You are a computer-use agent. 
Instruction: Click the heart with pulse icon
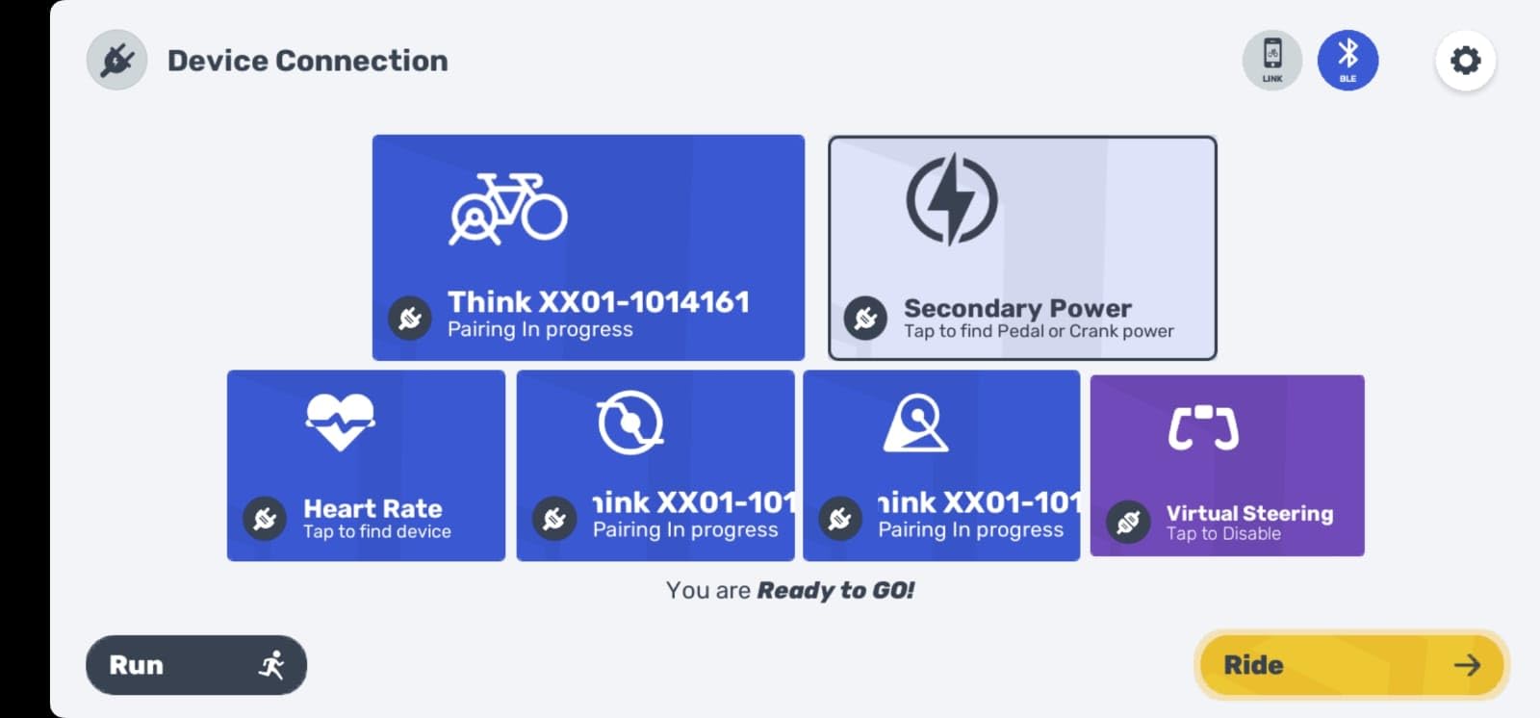click(340, 422)
